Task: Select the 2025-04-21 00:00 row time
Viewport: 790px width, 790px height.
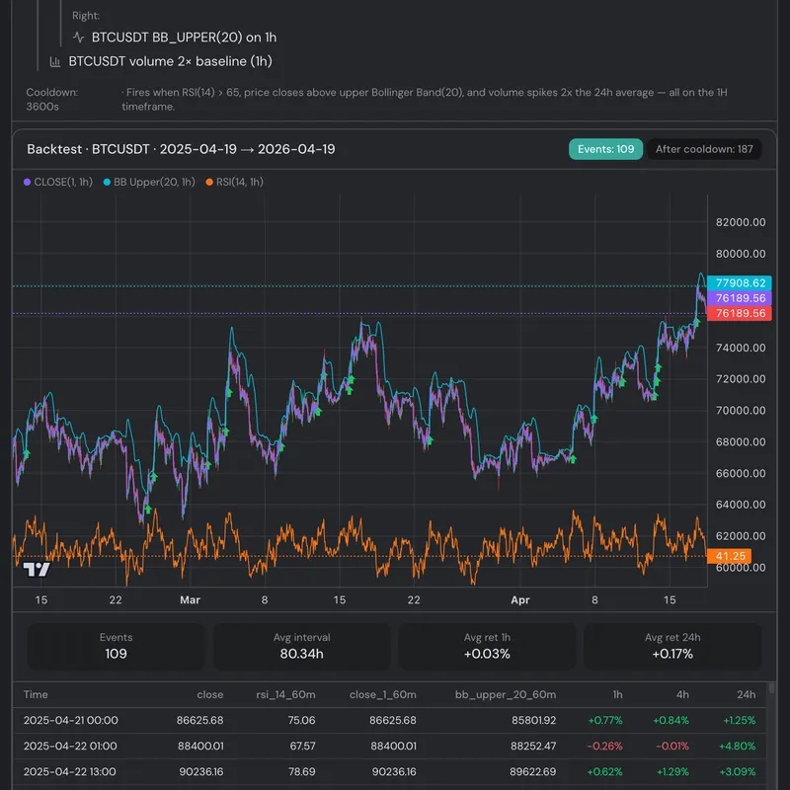Action: [70, 721]
